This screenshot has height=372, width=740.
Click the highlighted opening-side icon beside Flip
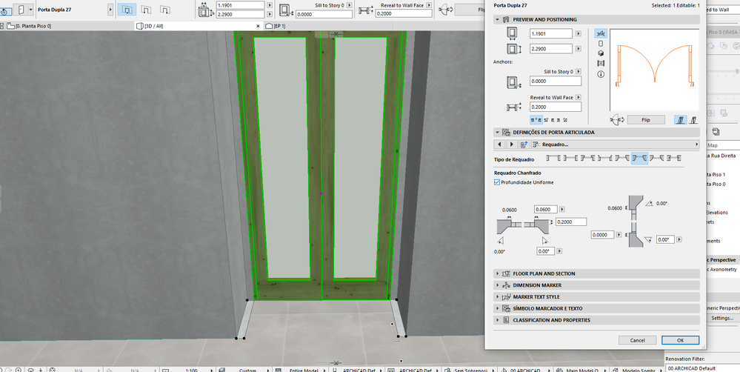[x=681, y=119]
